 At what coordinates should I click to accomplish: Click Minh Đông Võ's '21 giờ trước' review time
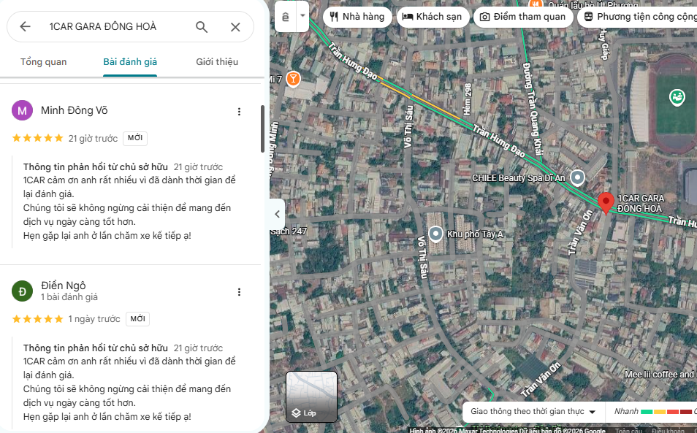tap(93, 139)
